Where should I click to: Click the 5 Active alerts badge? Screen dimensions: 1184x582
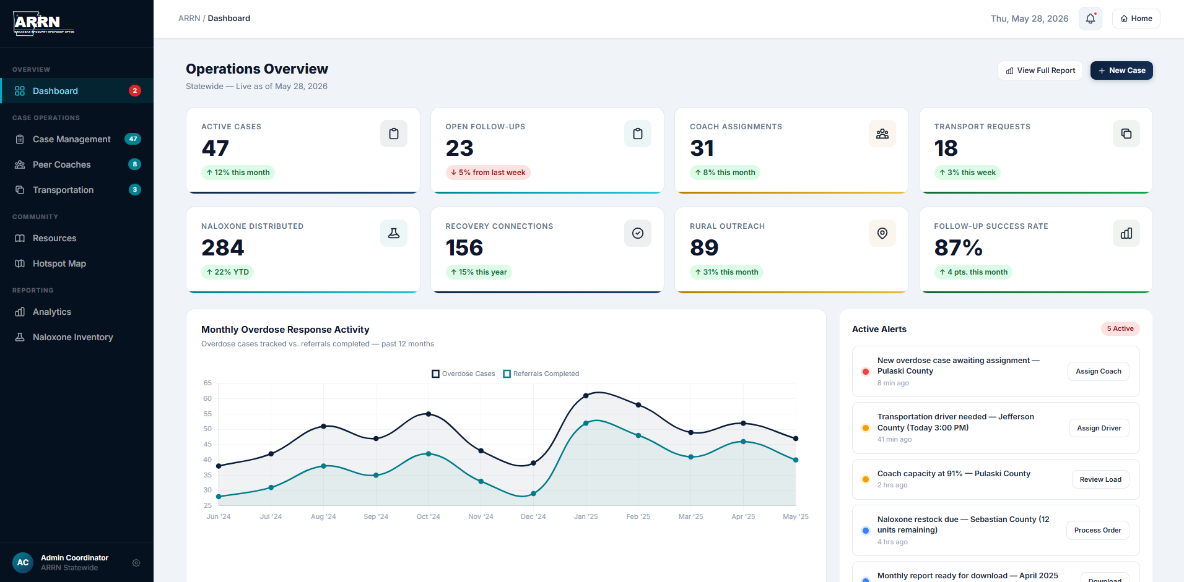coord(1120,329)
